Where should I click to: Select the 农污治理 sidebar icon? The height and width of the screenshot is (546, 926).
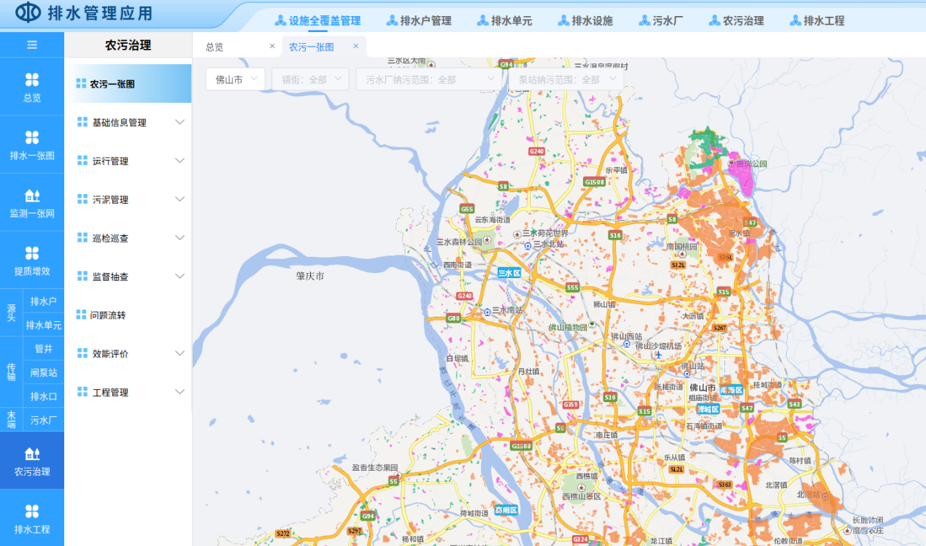tap(32, 461)
